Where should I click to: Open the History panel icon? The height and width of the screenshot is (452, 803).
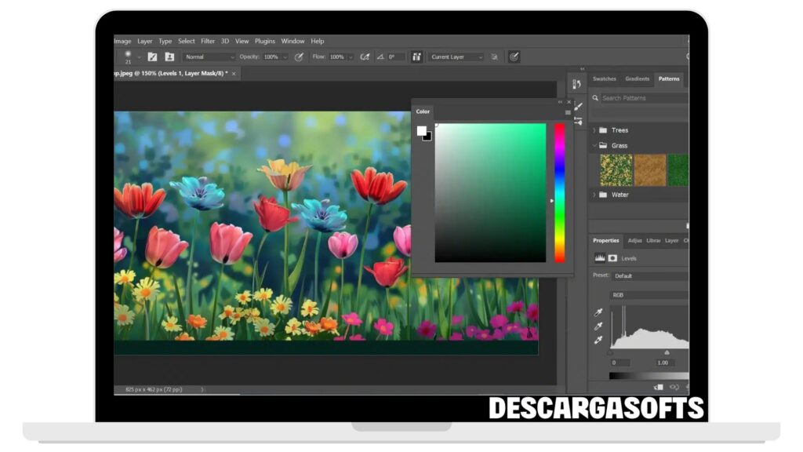[x=576, y=84]
